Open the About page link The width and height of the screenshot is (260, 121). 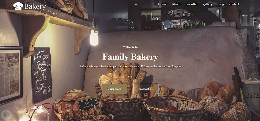point(176,4)
